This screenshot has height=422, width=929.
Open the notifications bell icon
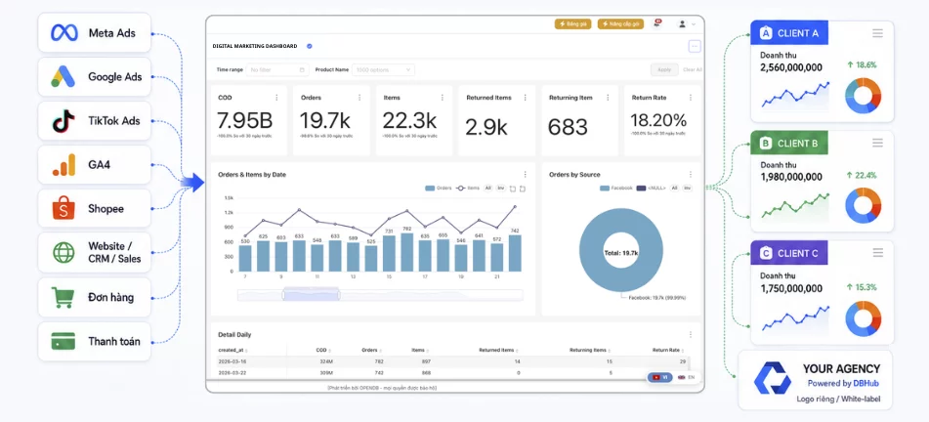click(656, 23)
